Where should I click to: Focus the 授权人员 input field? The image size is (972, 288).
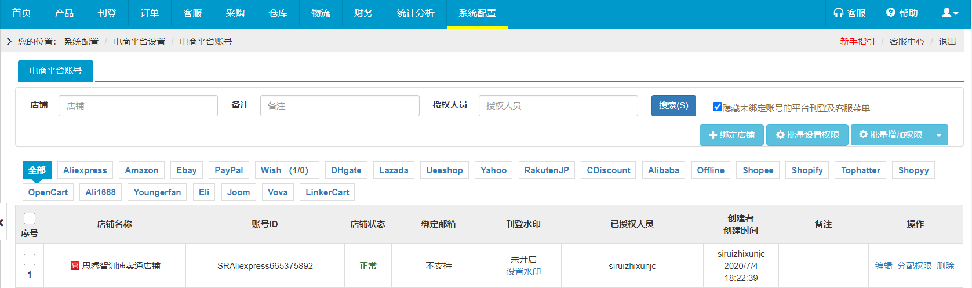coord(558,105)
